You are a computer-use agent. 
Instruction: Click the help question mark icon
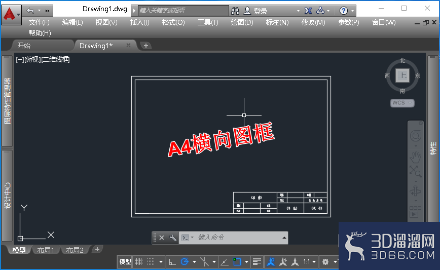[x=344, y=11]
